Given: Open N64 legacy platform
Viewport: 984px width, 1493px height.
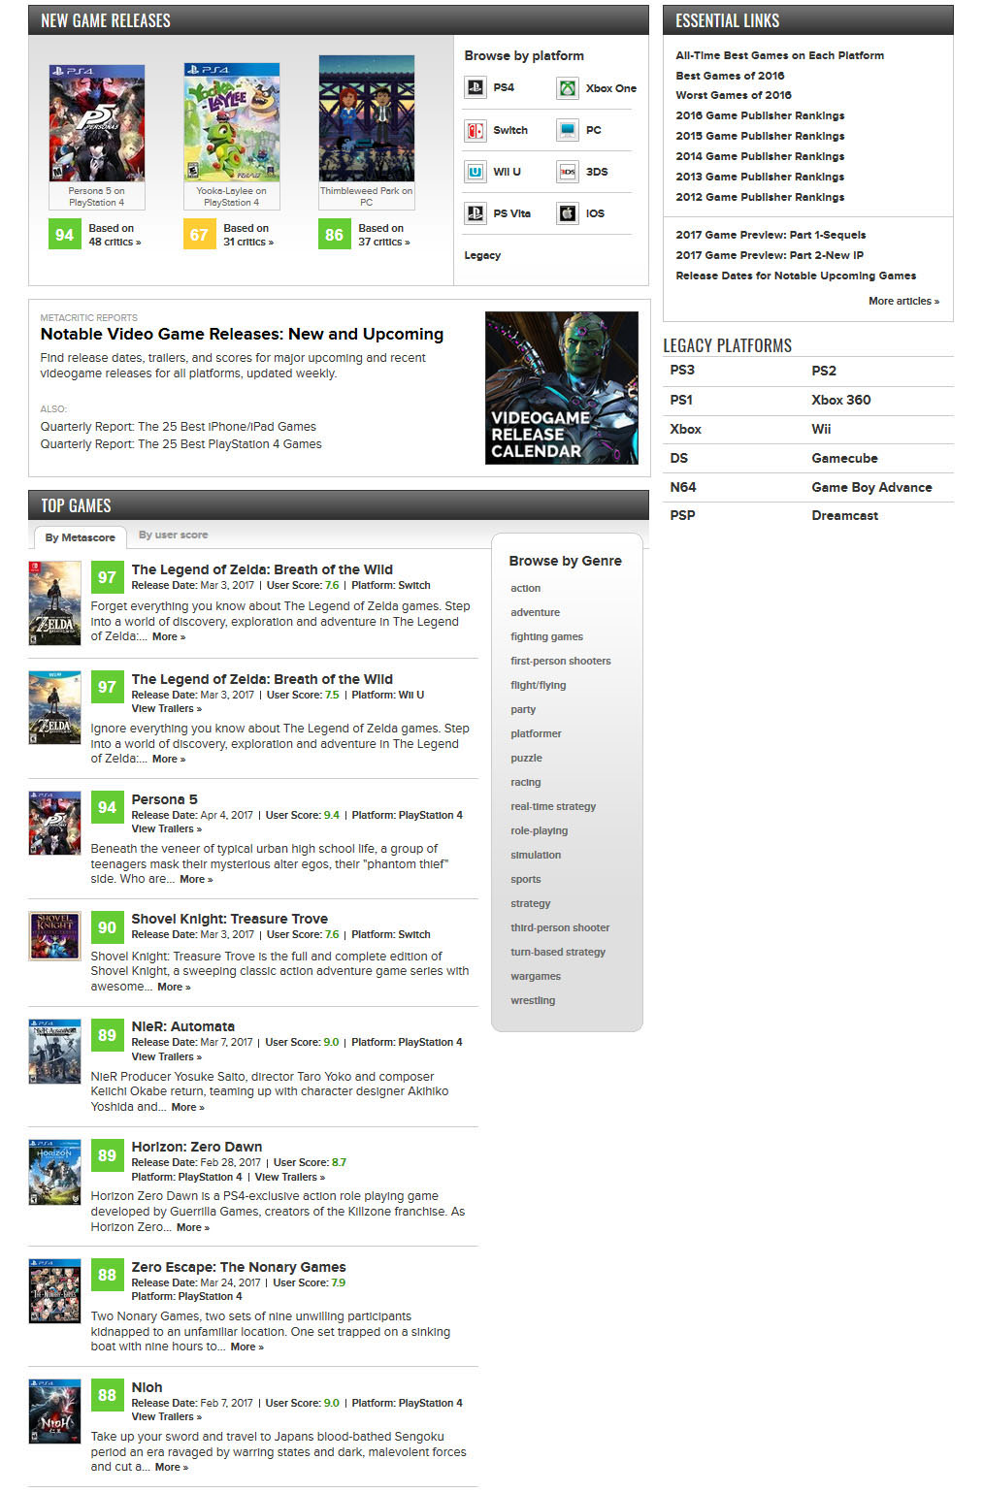Looking at the screenshot, I should click(x=683, y=487).
